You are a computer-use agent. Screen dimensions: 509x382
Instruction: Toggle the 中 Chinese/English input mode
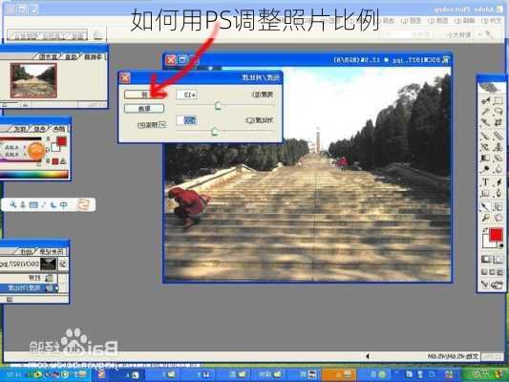click(x=64, y=204)
